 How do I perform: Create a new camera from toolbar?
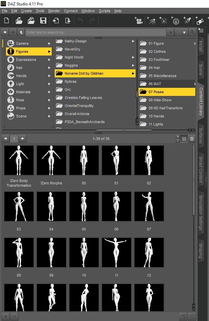(139, 21)
